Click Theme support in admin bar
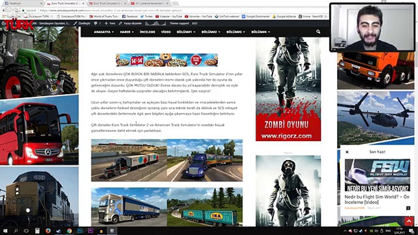Viewport: 418px width, 235px height. (x=179, y=23)
